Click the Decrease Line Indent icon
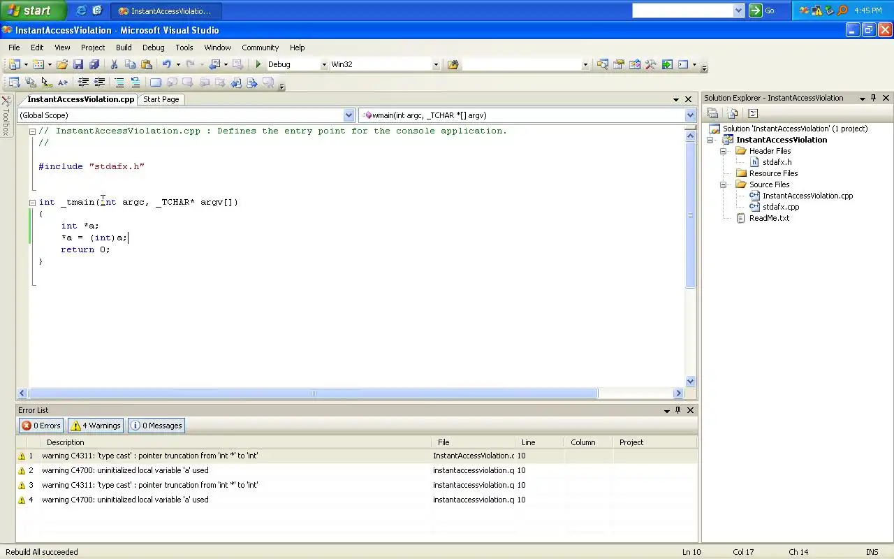894x559 pixels. click(83, 82)
